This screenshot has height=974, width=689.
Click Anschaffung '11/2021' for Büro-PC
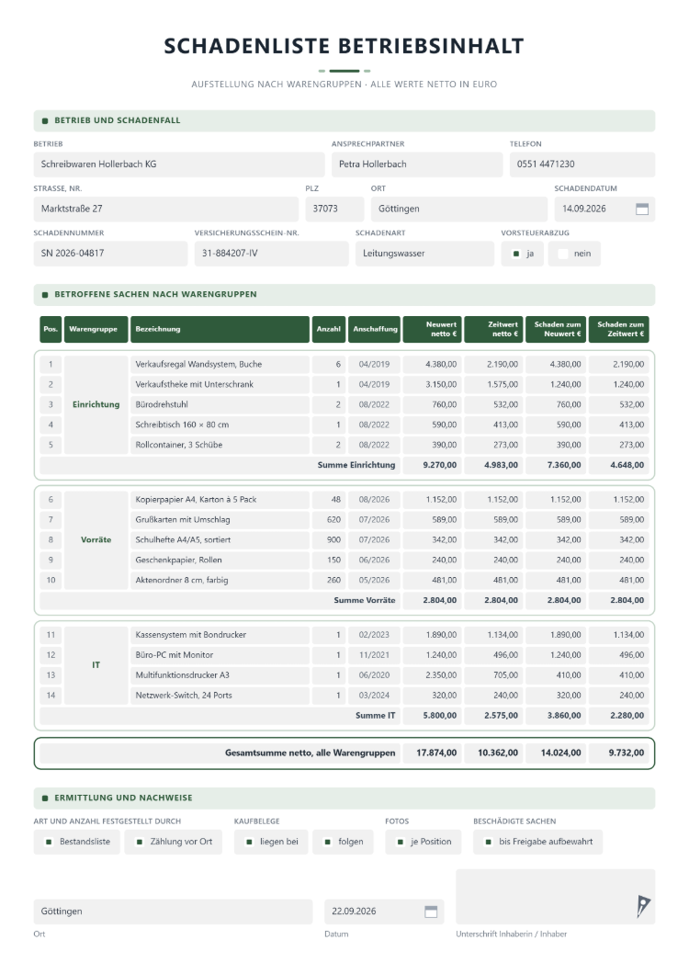coord(375,655)
